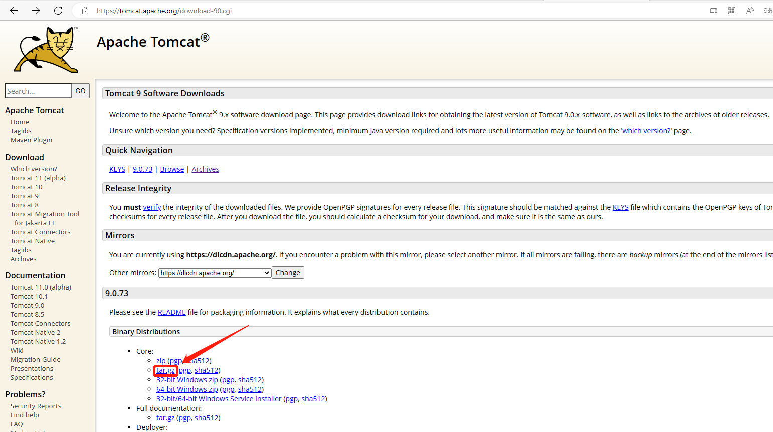Open Which version? in the sidebar
Screen dimensions: 773x432
tap(34, 169)
